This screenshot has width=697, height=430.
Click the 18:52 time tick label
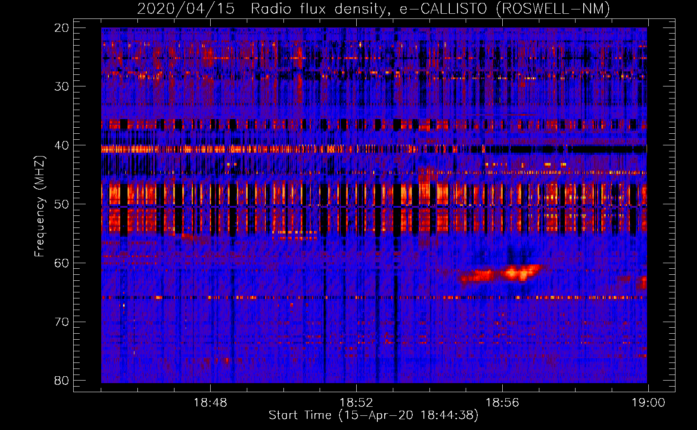(356, 403)
